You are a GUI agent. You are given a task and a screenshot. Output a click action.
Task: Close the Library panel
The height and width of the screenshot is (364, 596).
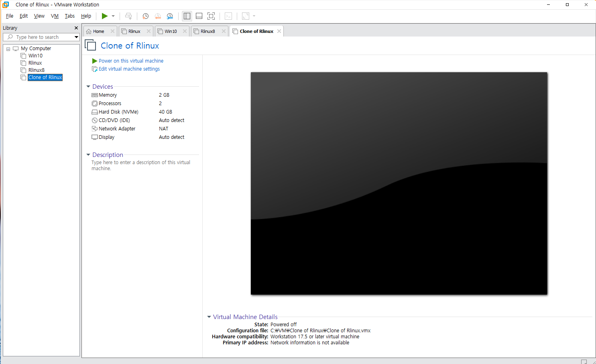76,28
